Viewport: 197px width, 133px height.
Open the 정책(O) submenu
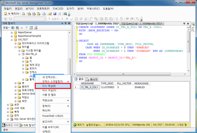pyautogui.click(x=53, y=106)
